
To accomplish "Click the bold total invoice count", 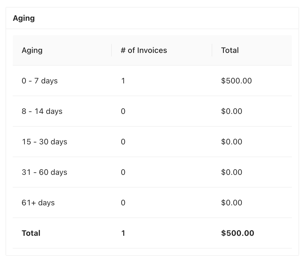I will pos(123,233).
